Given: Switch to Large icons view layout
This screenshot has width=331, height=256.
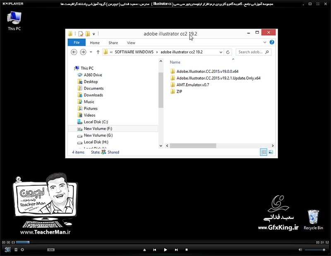Looking at the screenshot, I should tap(271, 152).
